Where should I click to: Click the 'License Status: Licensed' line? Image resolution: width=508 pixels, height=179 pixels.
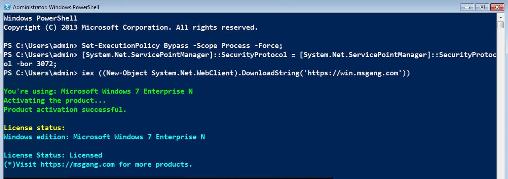[x=53, y=155]
